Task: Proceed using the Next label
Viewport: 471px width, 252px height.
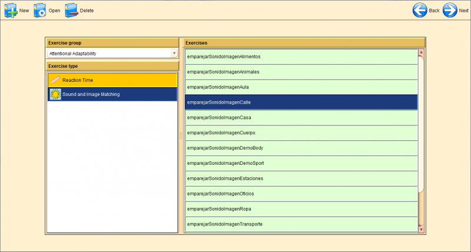Action: point(463,11)
